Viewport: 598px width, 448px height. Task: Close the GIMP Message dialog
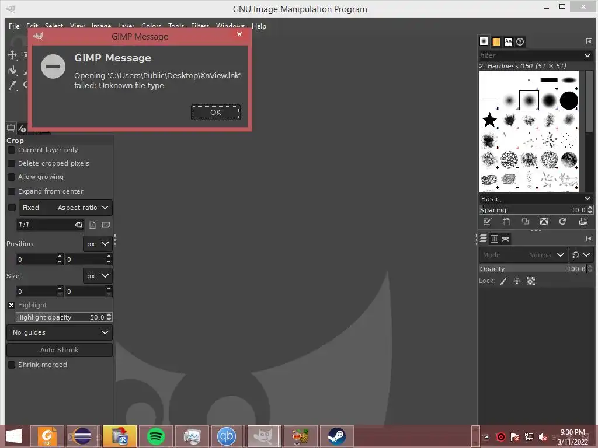point(239,34)
